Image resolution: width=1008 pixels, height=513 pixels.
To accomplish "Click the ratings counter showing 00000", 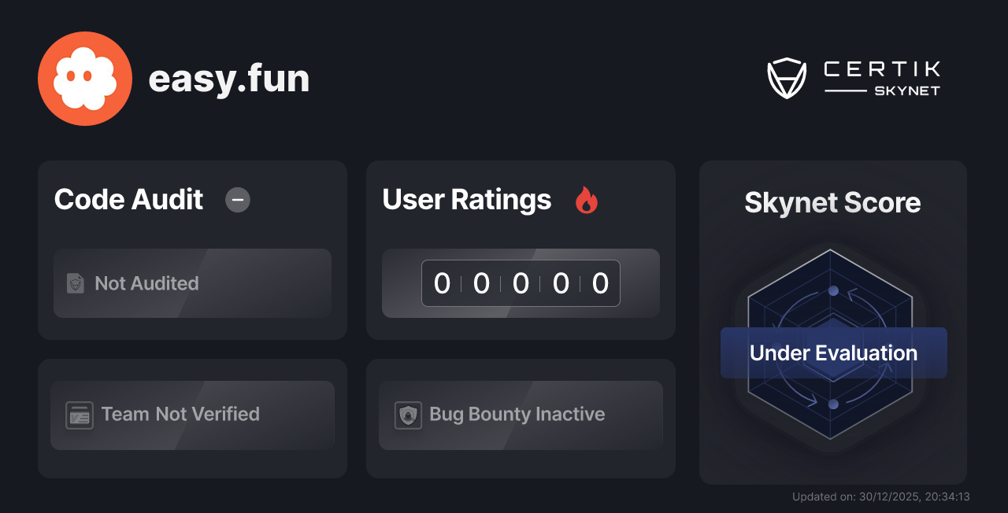I will [x=521, y=283].
